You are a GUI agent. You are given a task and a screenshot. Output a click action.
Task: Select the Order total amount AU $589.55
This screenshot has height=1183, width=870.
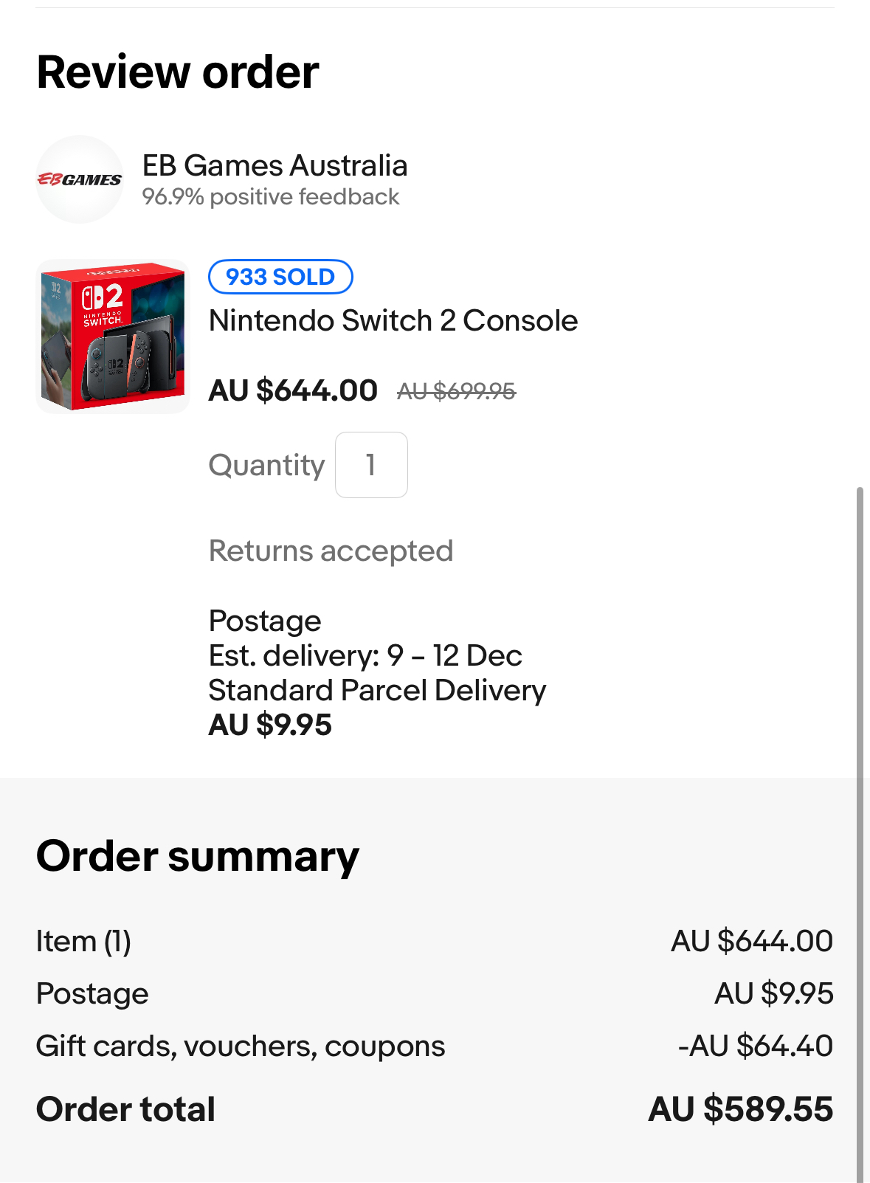point(741,1109)
